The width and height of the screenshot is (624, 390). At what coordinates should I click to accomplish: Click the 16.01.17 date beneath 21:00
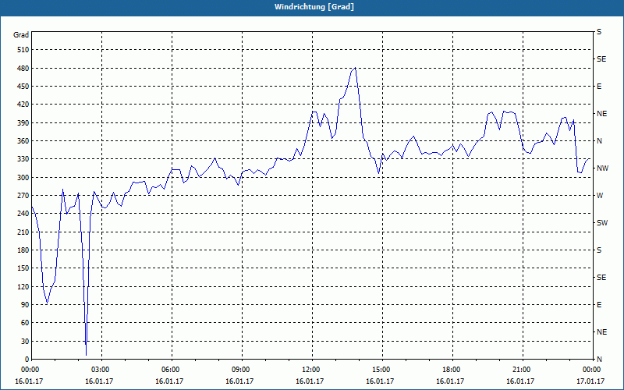coord(520,381)
